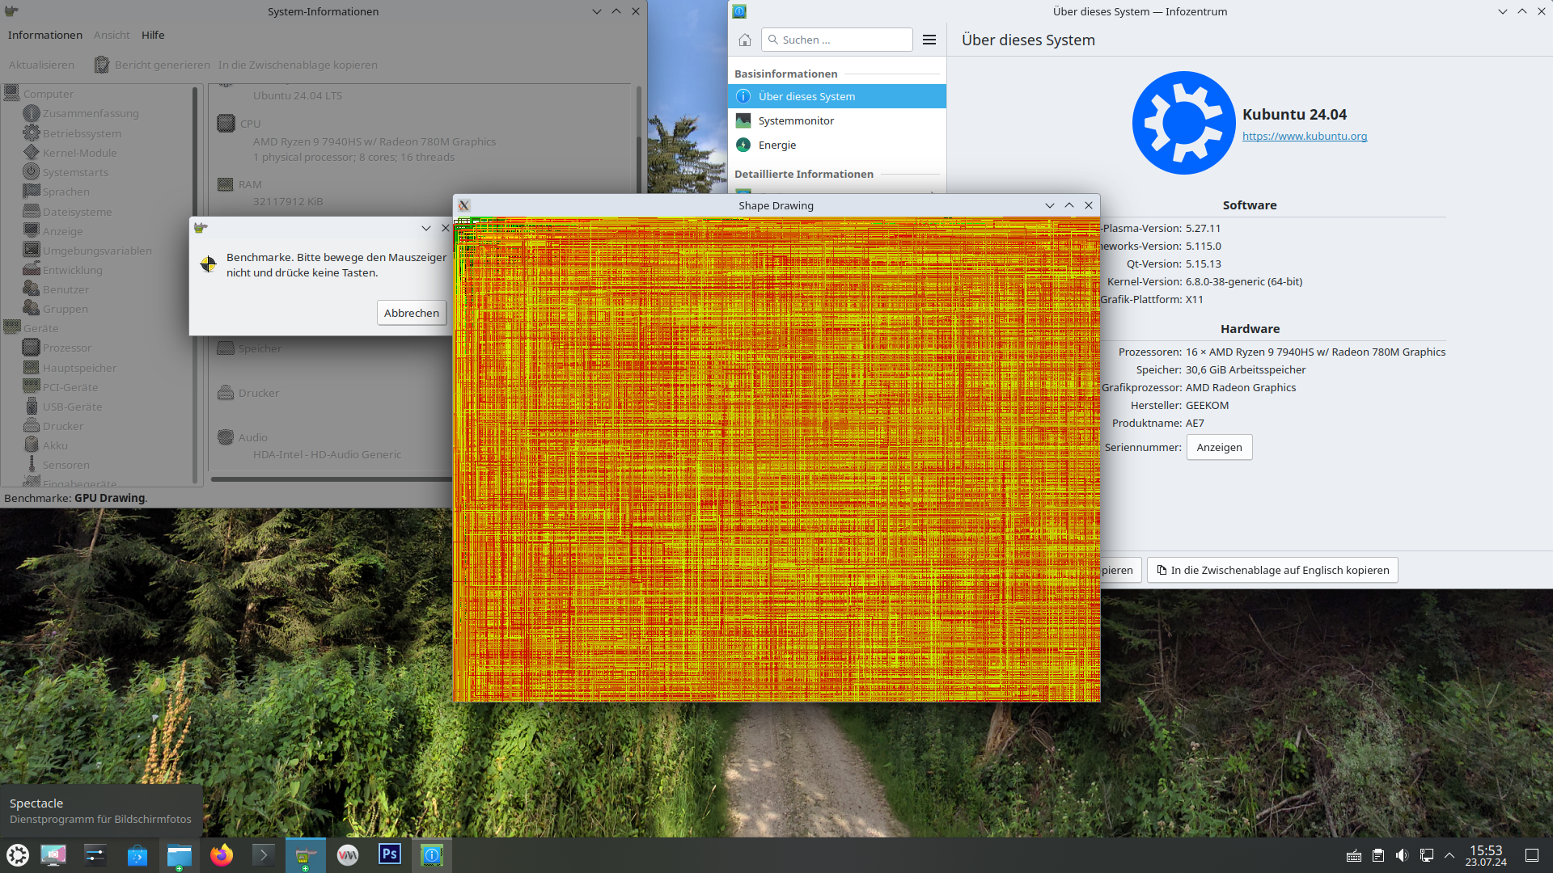1553x873 pixels.
Task: Open Hilfe menu in System-Informationen
Action: (x=153, y=35)
